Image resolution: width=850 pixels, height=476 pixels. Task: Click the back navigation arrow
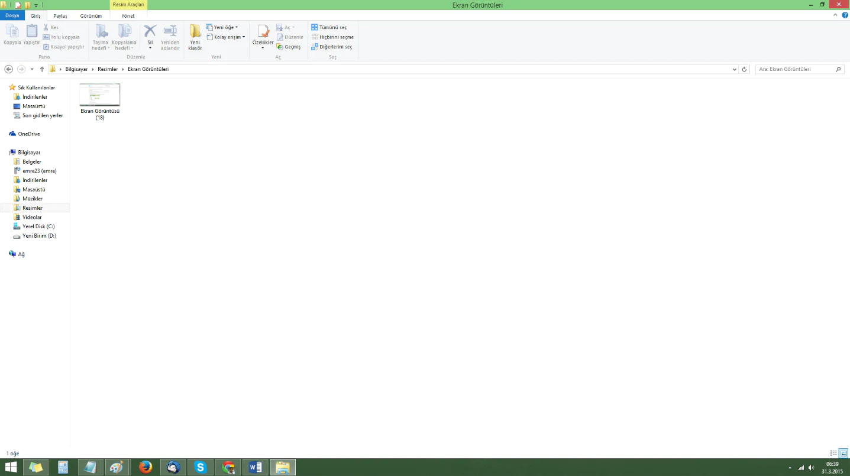coord(9,69)
